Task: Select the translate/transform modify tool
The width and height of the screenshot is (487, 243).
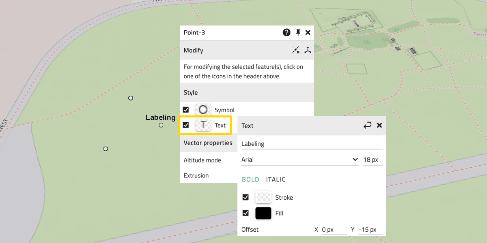Action: click(308, 50)
